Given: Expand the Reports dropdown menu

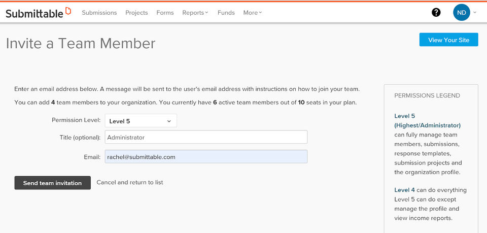Looking at the screenshot, I should 195,13.
